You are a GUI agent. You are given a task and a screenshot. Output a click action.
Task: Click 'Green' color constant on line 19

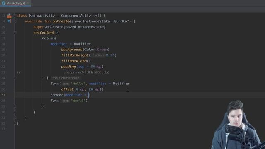pos(102,50)
